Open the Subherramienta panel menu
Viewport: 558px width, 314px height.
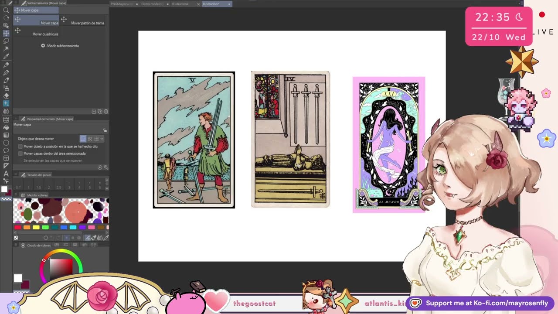click(x=16, y=3)
